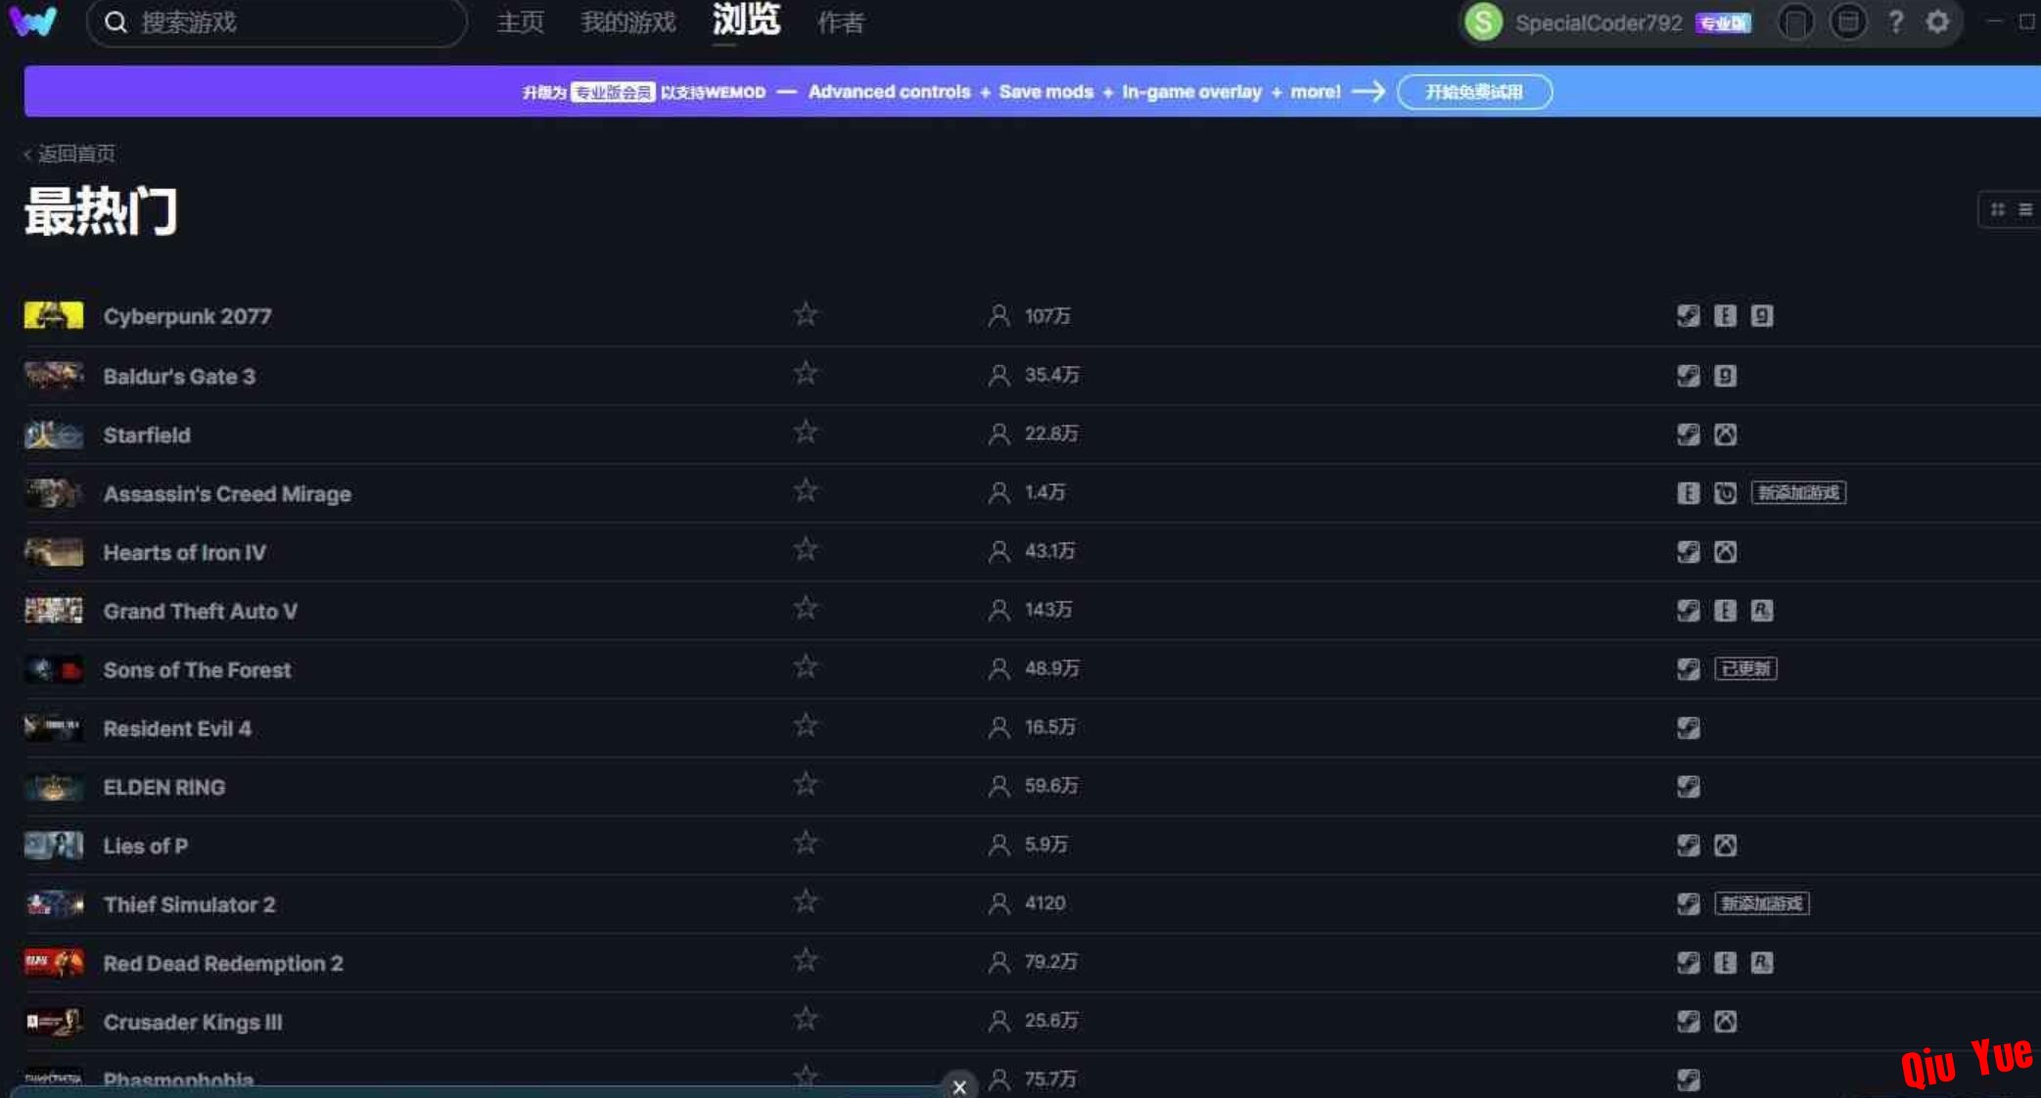Open 我的游戏 tab

pyautogui.click(x=627, y=23)
